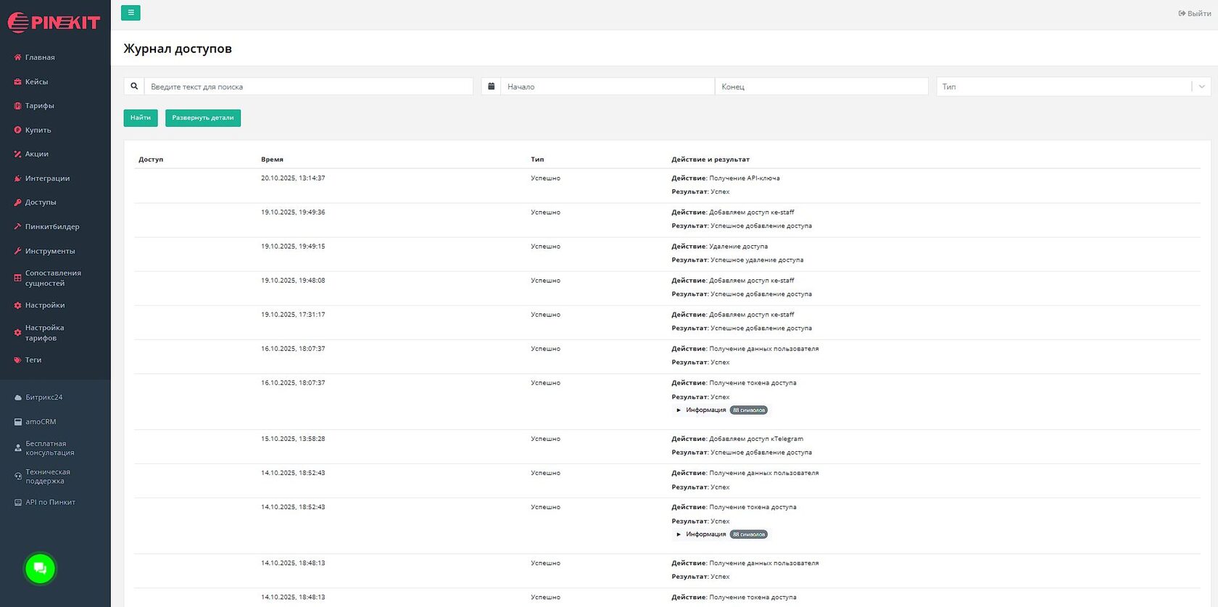Open Пинкитбилдер from the sidebar
The image size is (1218, 607).
(52, 227)
